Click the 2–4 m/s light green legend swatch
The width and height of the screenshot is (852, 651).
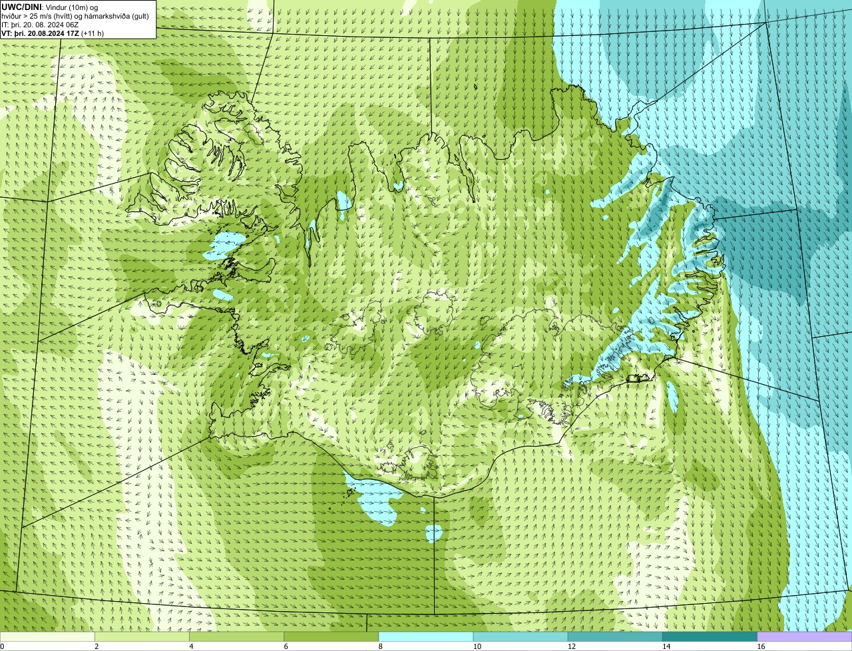142,637
